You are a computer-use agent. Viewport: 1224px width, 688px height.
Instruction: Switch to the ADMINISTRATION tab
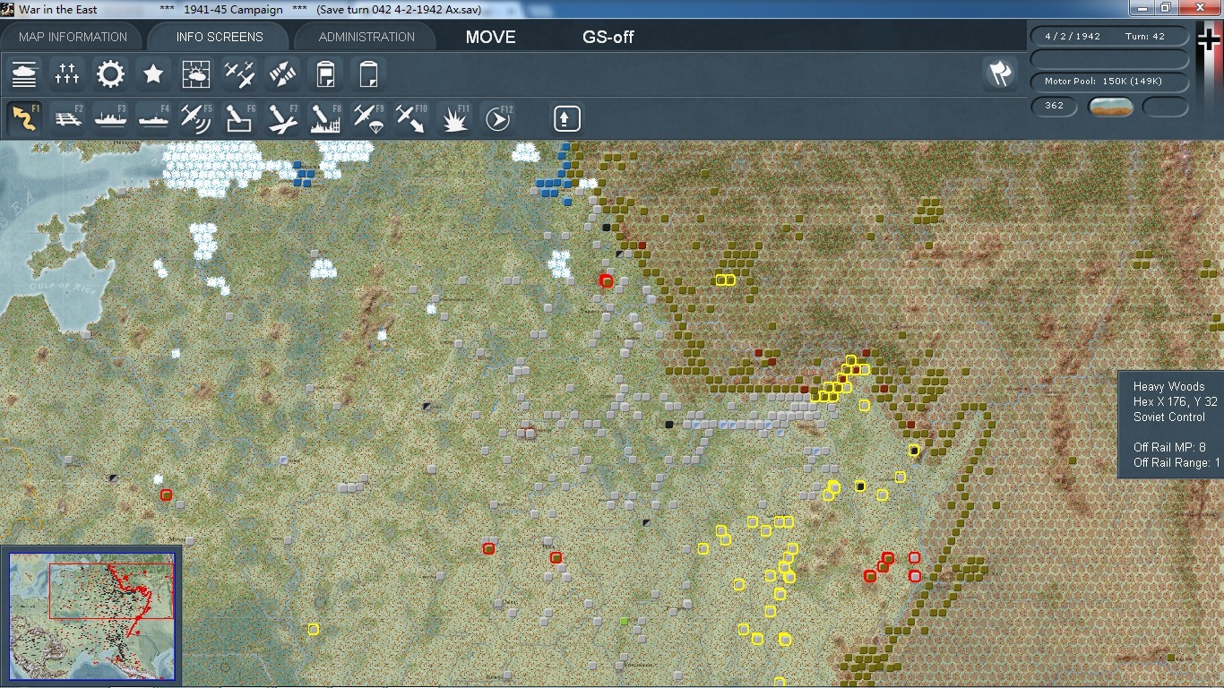[366, 37]
